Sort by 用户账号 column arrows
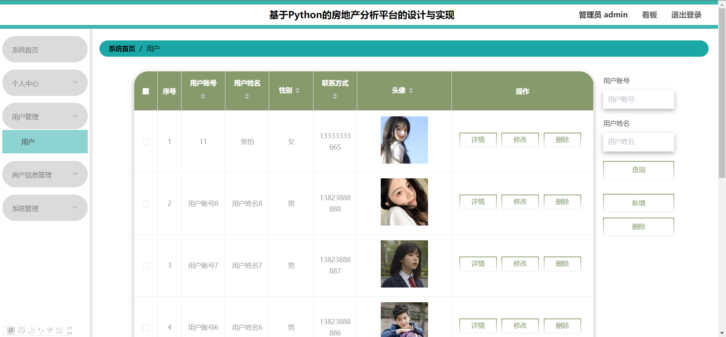Screen dimensions: 726x337 coord(203,96)
